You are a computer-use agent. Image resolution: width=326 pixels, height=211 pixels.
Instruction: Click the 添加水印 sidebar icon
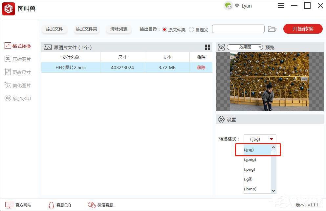click(x=8, y=98)
